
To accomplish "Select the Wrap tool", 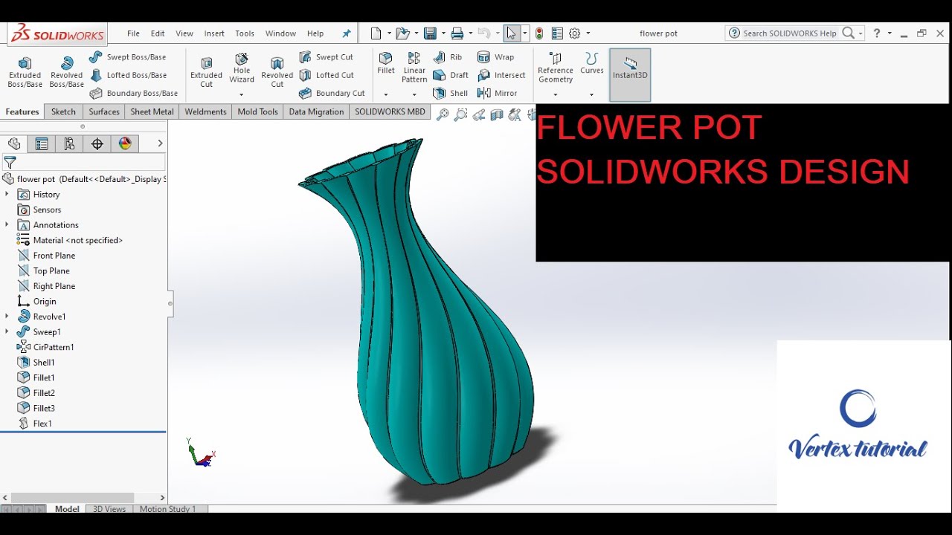I will (x=495, y=57).
